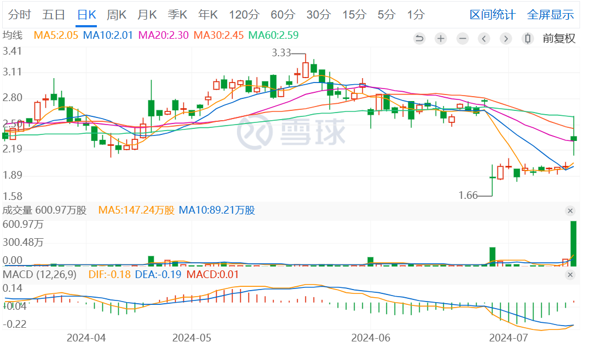Viewport: 591px width, 354px height.
Task: Click the DIF:-0.18 value
Action: point(109,275)
